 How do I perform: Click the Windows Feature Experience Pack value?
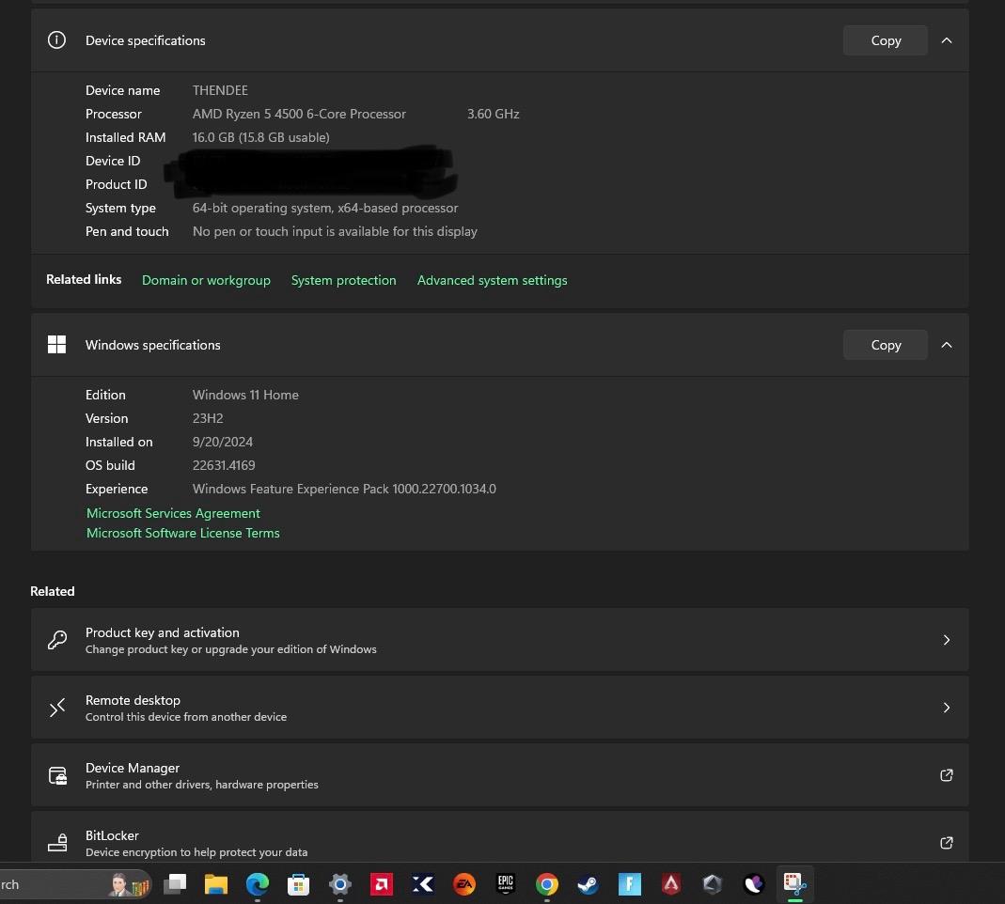344,489
